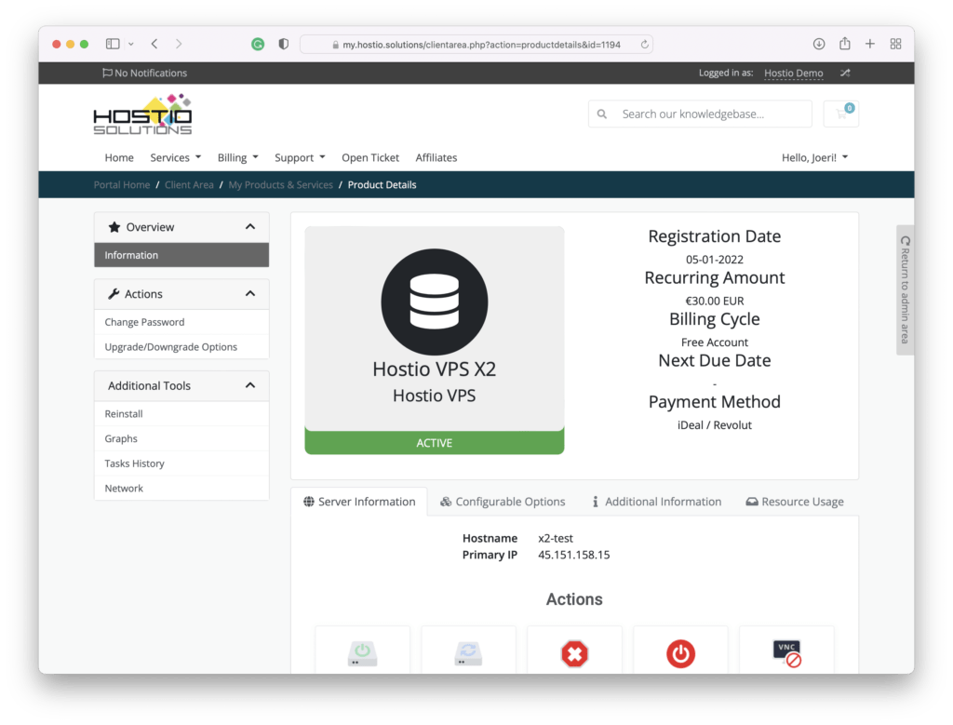Click the €30.00 EUR recurring amount

(x=714, y=301)
